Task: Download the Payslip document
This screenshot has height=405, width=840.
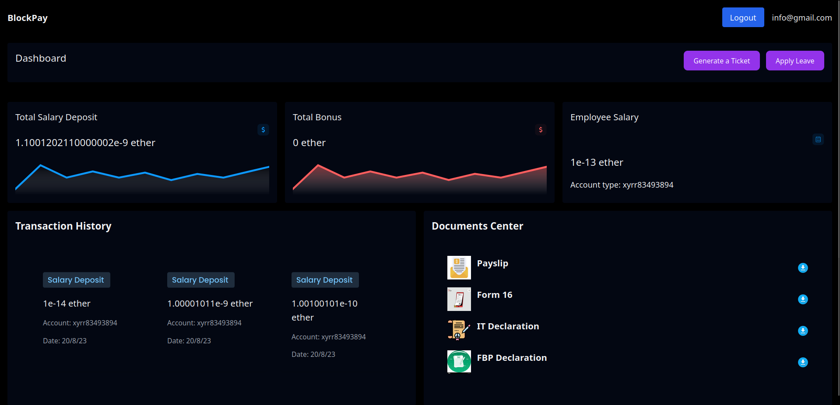Action: [x=803, y=268]
